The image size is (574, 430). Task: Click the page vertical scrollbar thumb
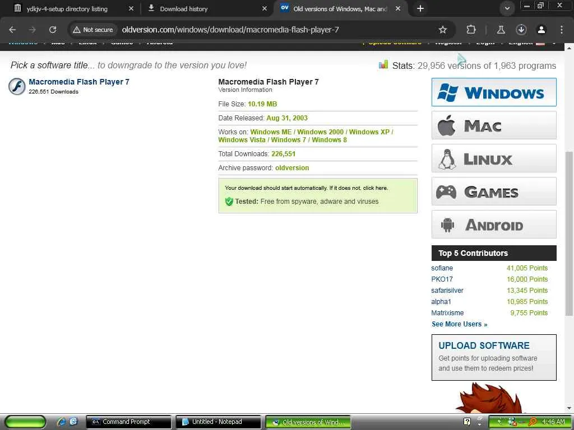(x=569, y=233)
